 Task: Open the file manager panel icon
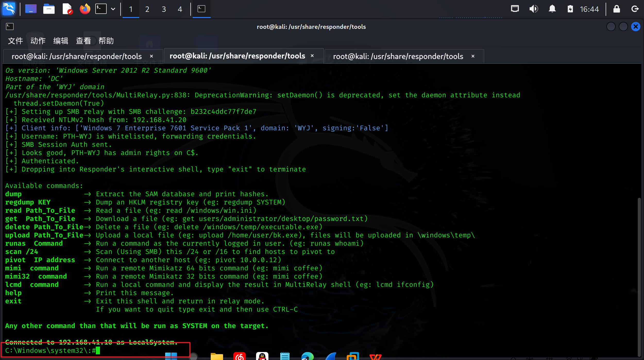49,9
